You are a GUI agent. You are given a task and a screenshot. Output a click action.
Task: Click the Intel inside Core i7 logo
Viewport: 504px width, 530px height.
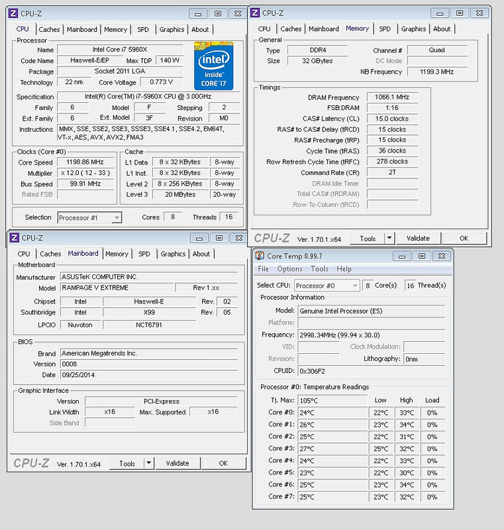(x=213, y=66)
